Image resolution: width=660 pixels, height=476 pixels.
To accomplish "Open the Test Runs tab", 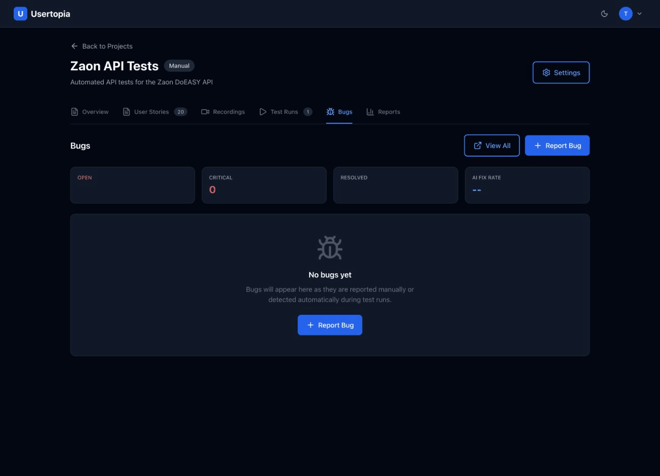I will [x=285, y=112].
